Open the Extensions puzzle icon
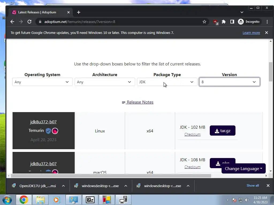 coord(223,22)
